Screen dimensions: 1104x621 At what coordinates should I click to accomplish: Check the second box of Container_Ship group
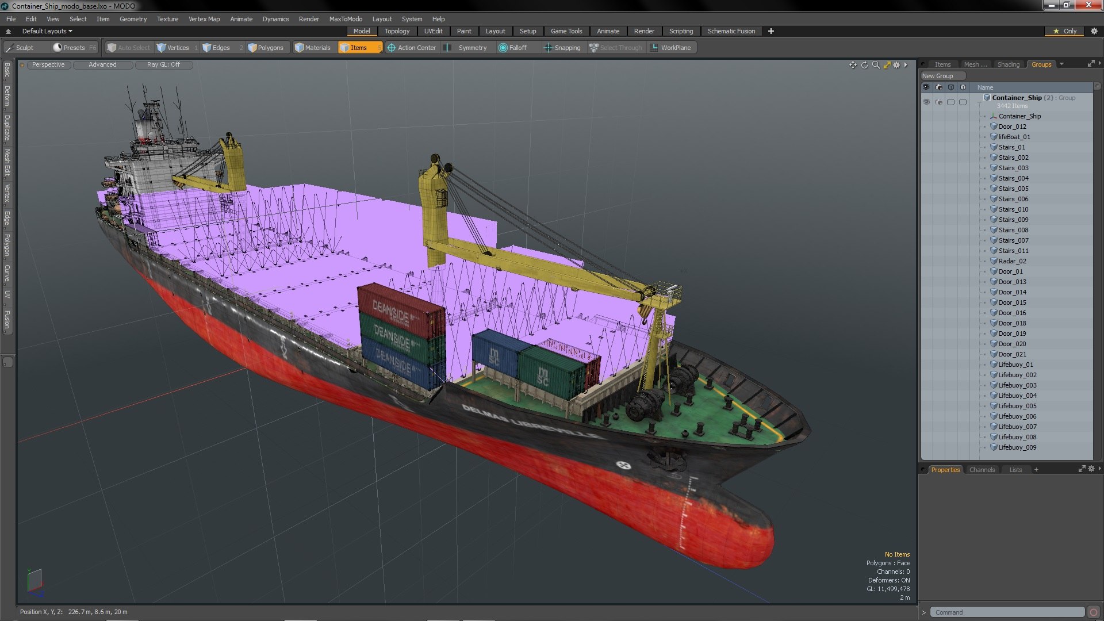click(x=963, y=102)
